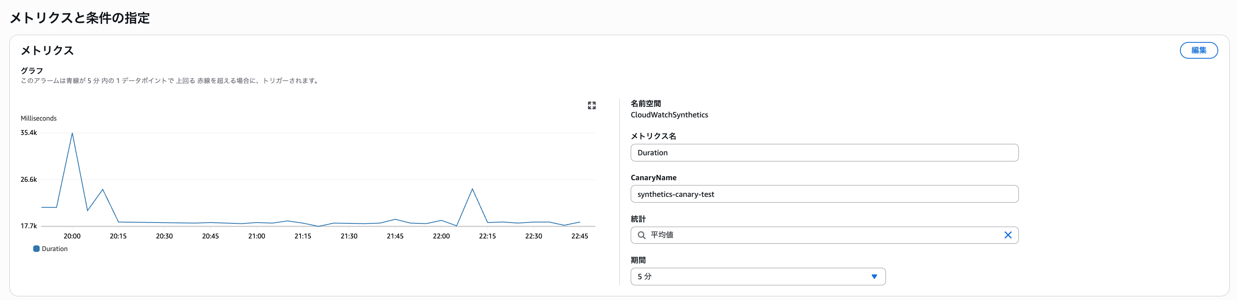1237x300 pixels.
Task: Click the 21:00 label on the time axis
Action: point(256,236)
